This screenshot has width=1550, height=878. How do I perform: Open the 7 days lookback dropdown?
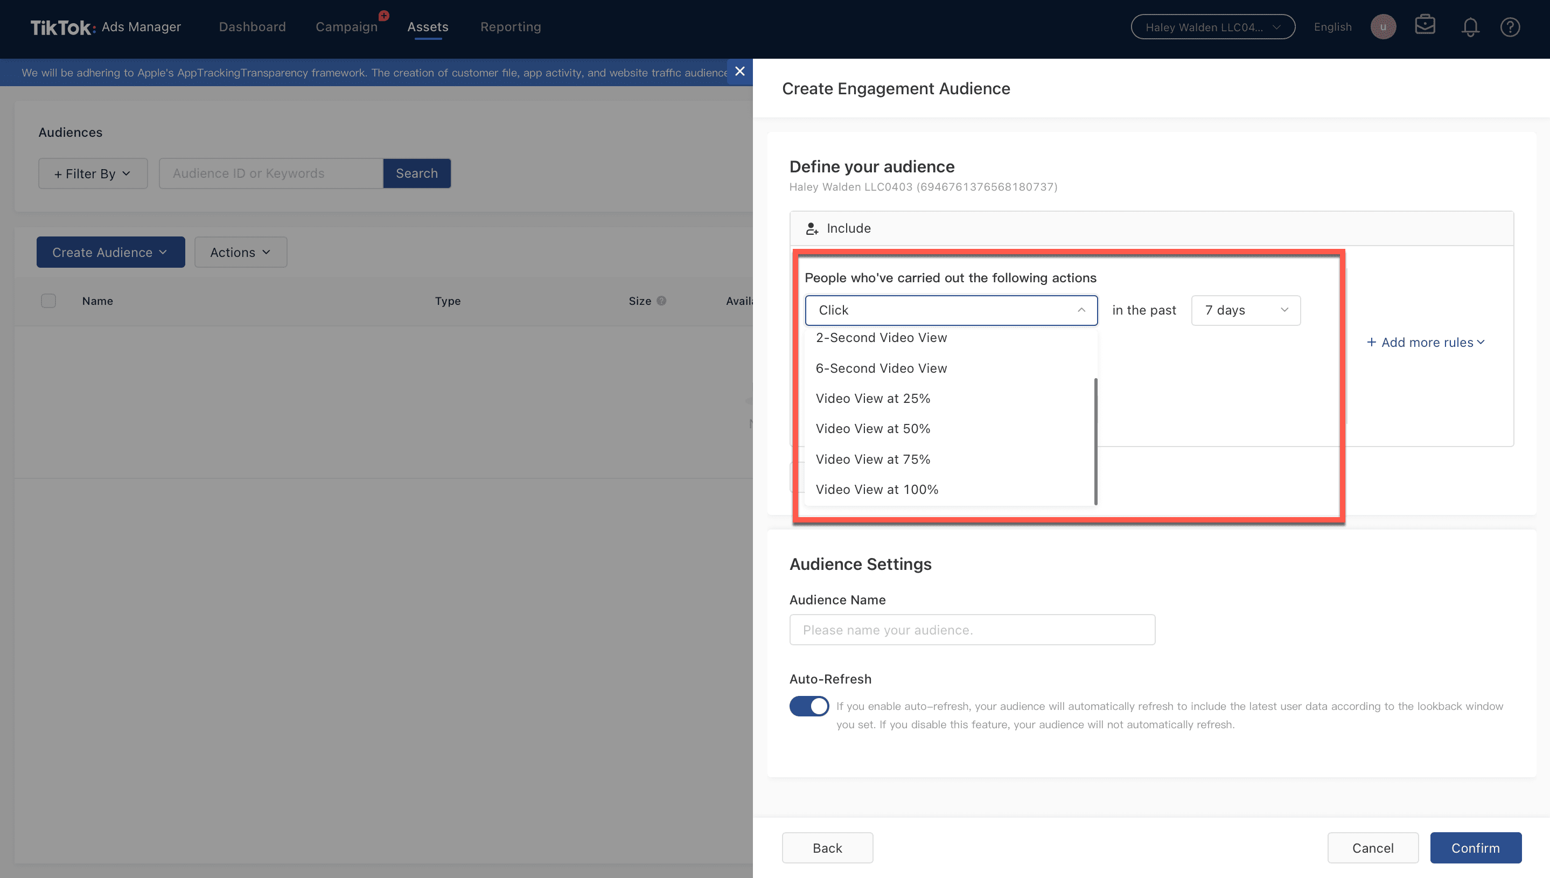[x=1246, y=311]
